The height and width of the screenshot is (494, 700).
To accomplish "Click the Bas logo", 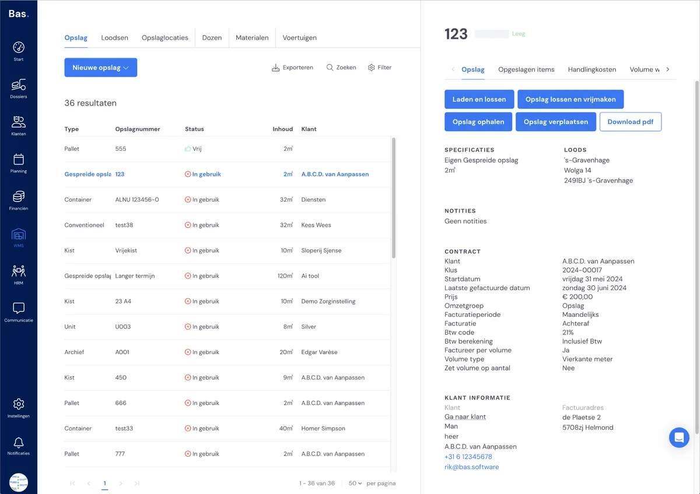I will click(x=18, y=13).
